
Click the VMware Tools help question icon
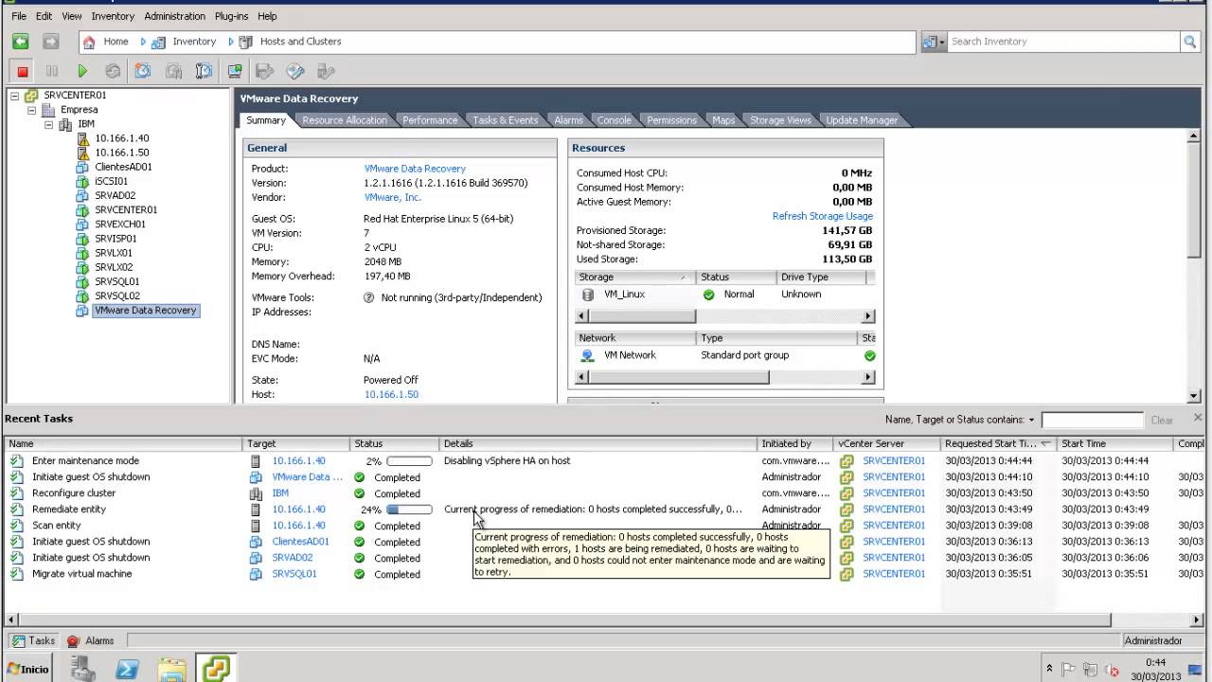[369, 297]
